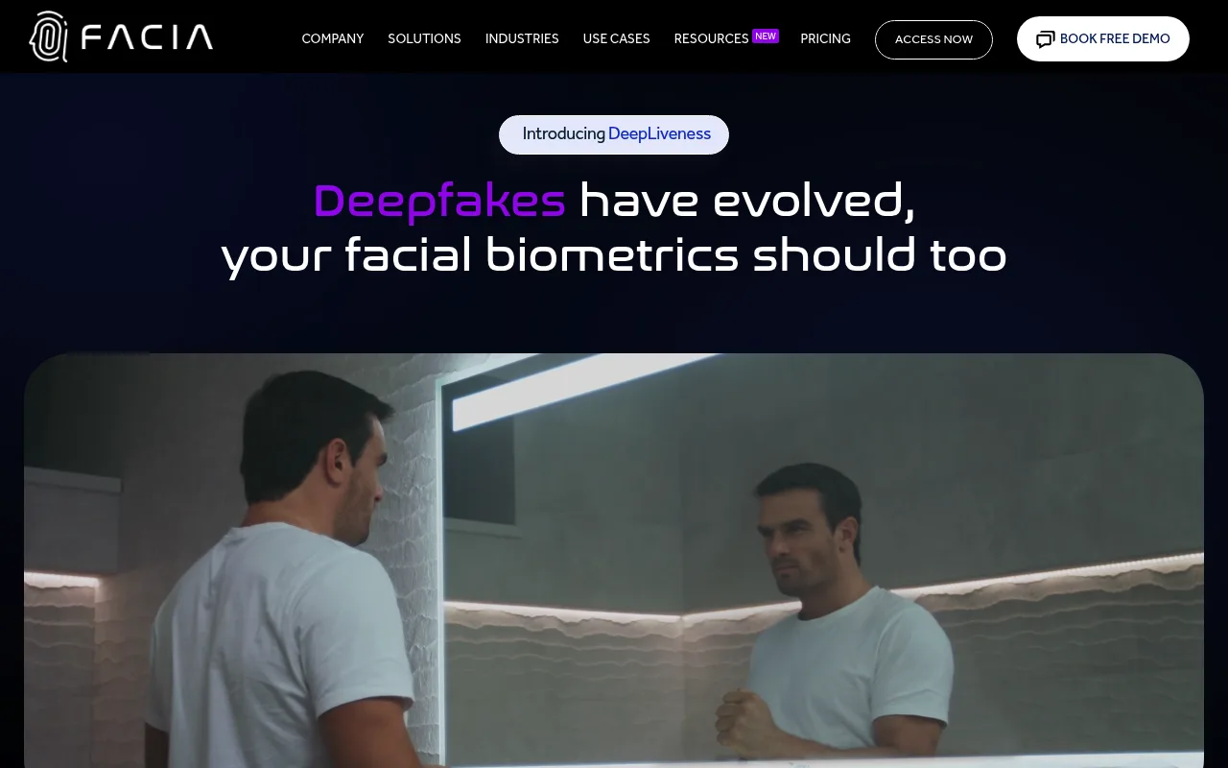Viewport: 1228px width, 768px height.
Task: Open the Company menu
Action: (333, 38)
